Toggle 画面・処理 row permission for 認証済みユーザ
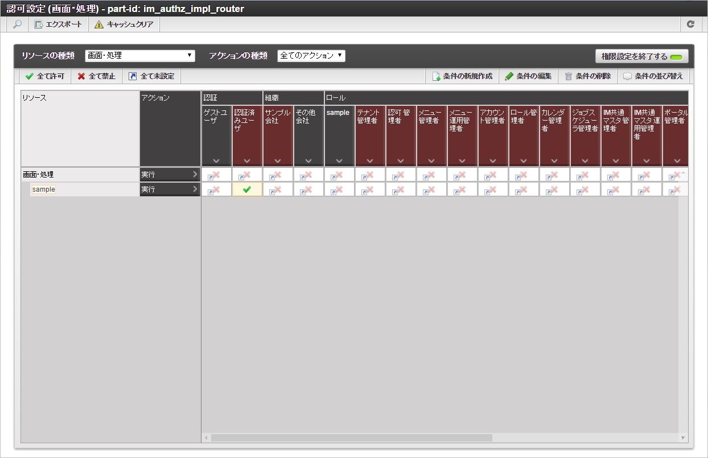The image size is (708, 458). pos(247,175)
